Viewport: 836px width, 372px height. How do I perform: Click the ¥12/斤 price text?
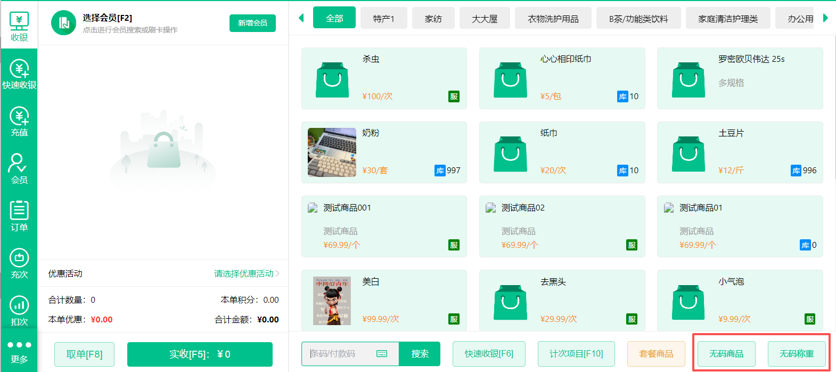(x=731, y=171)
